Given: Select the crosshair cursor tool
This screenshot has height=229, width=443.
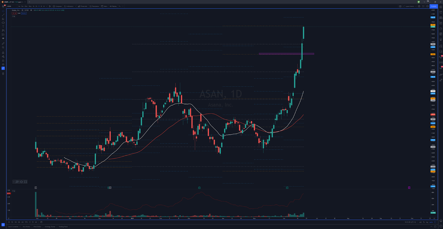Looking at the screenshot, I should point(3,11).
